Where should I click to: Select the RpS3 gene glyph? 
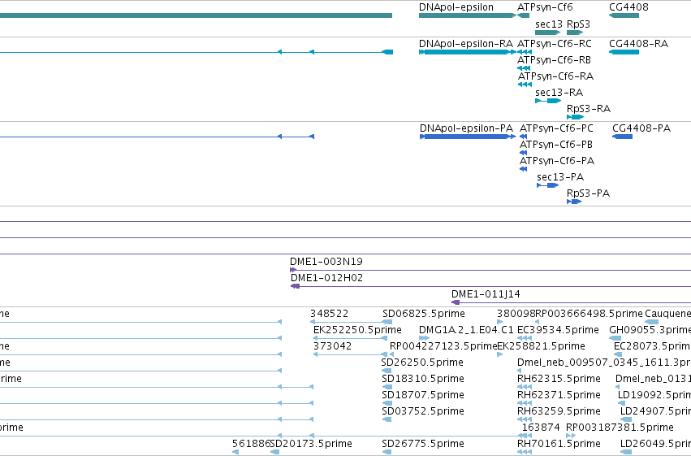tap(575, 33)
